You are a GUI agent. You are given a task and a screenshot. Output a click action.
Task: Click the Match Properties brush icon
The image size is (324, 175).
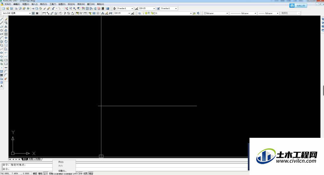[49, 8]
